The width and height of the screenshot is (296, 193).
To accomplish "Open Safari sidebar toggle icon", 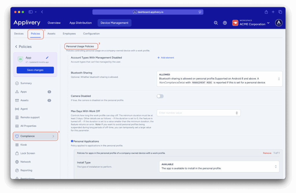I will 31,12.
